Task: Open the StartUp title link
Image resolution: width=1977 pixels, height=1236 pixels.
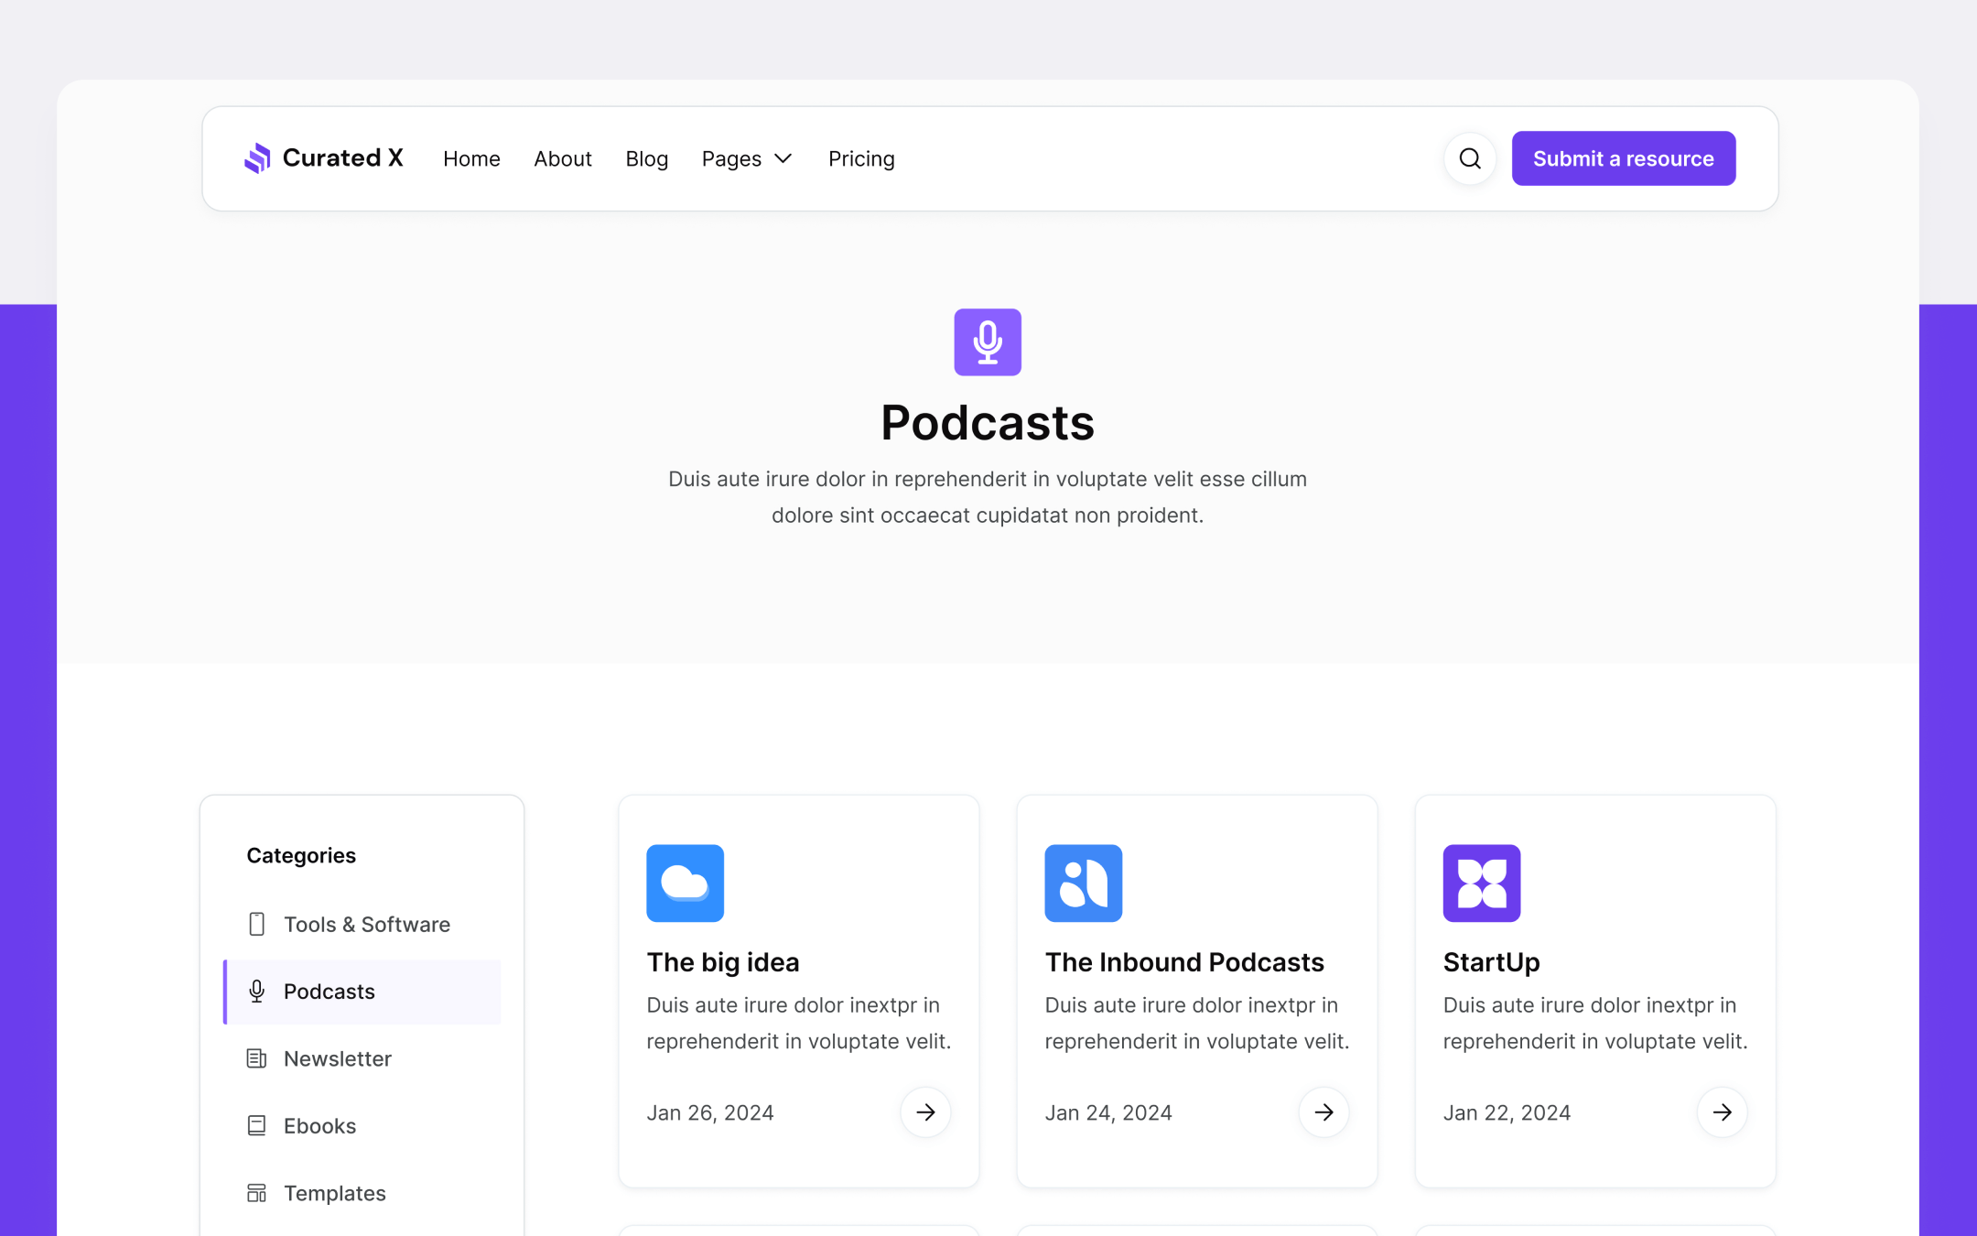Action: point(1492,963)
